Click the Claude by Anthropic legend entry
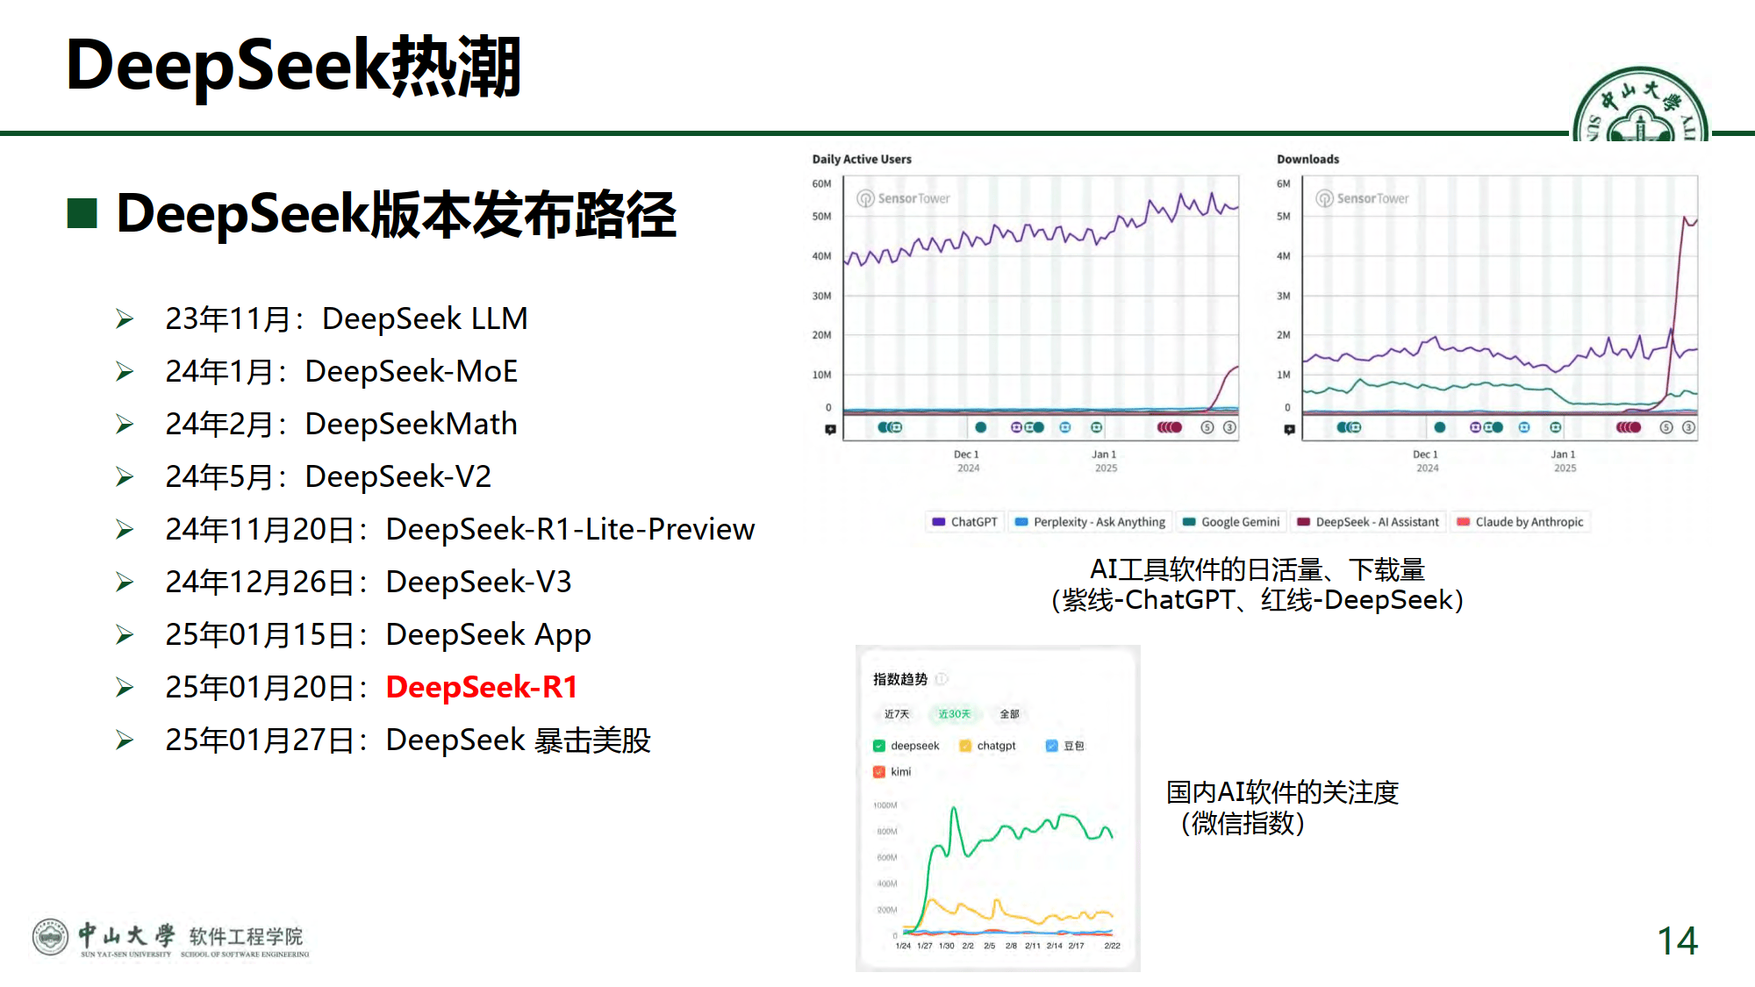1755x987 pixels. 1521,522
